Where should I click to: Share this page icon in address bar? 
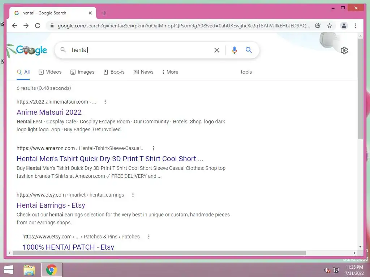coord(318,26)
